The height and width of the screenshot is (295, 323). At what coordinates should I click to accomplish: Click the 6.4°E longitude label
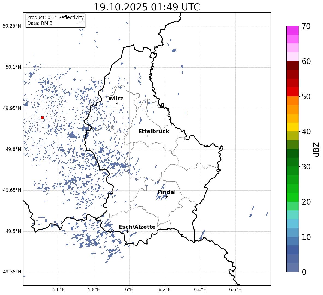200,290
